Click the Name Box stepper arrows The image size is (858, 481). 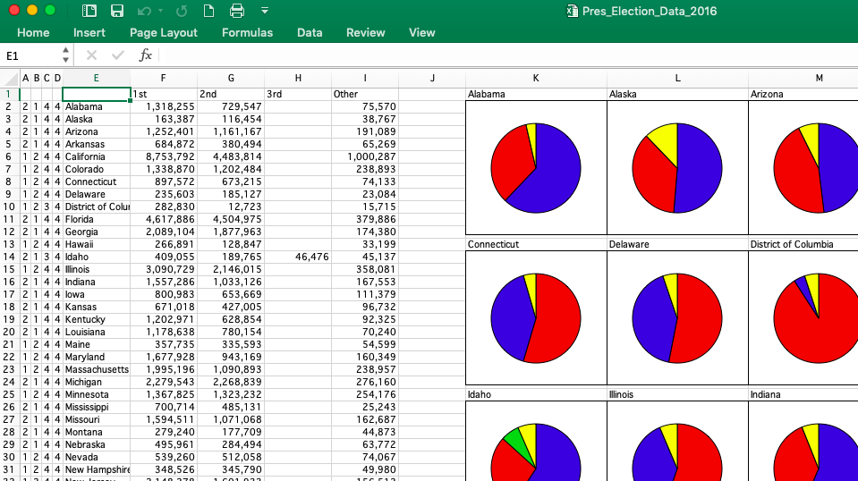65,55
